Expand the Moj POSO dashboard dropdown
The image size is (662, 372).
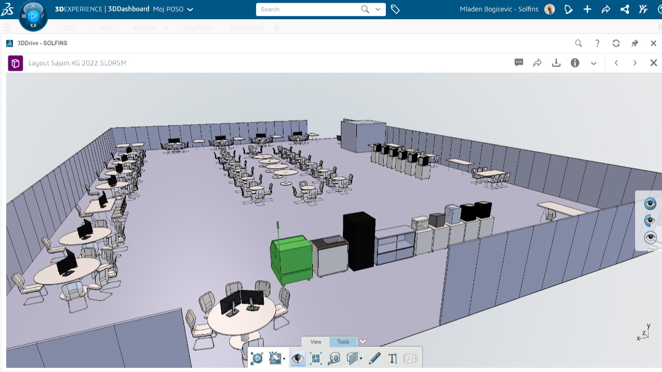pyautogui.click(x=190, y=9)
